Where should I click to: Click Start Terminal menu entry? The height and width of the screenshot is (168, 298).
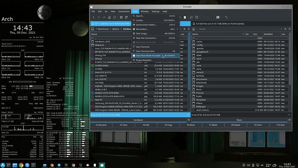pyautogui.click(x=155, y=47)
